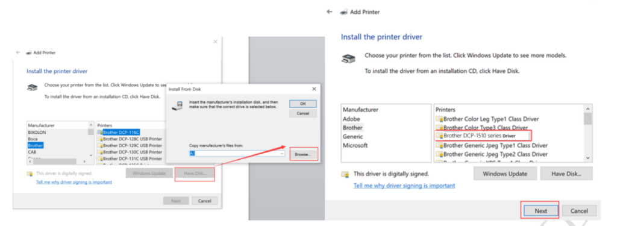Select Brother DCP-1510 series Driver
The height and width of the screenshot is (226, 617).
480,136
